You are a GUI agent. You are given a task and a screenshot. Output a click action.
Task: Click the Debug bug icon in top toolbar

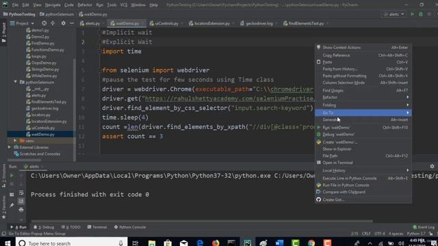pyautogui.click(x=421, y=14)
